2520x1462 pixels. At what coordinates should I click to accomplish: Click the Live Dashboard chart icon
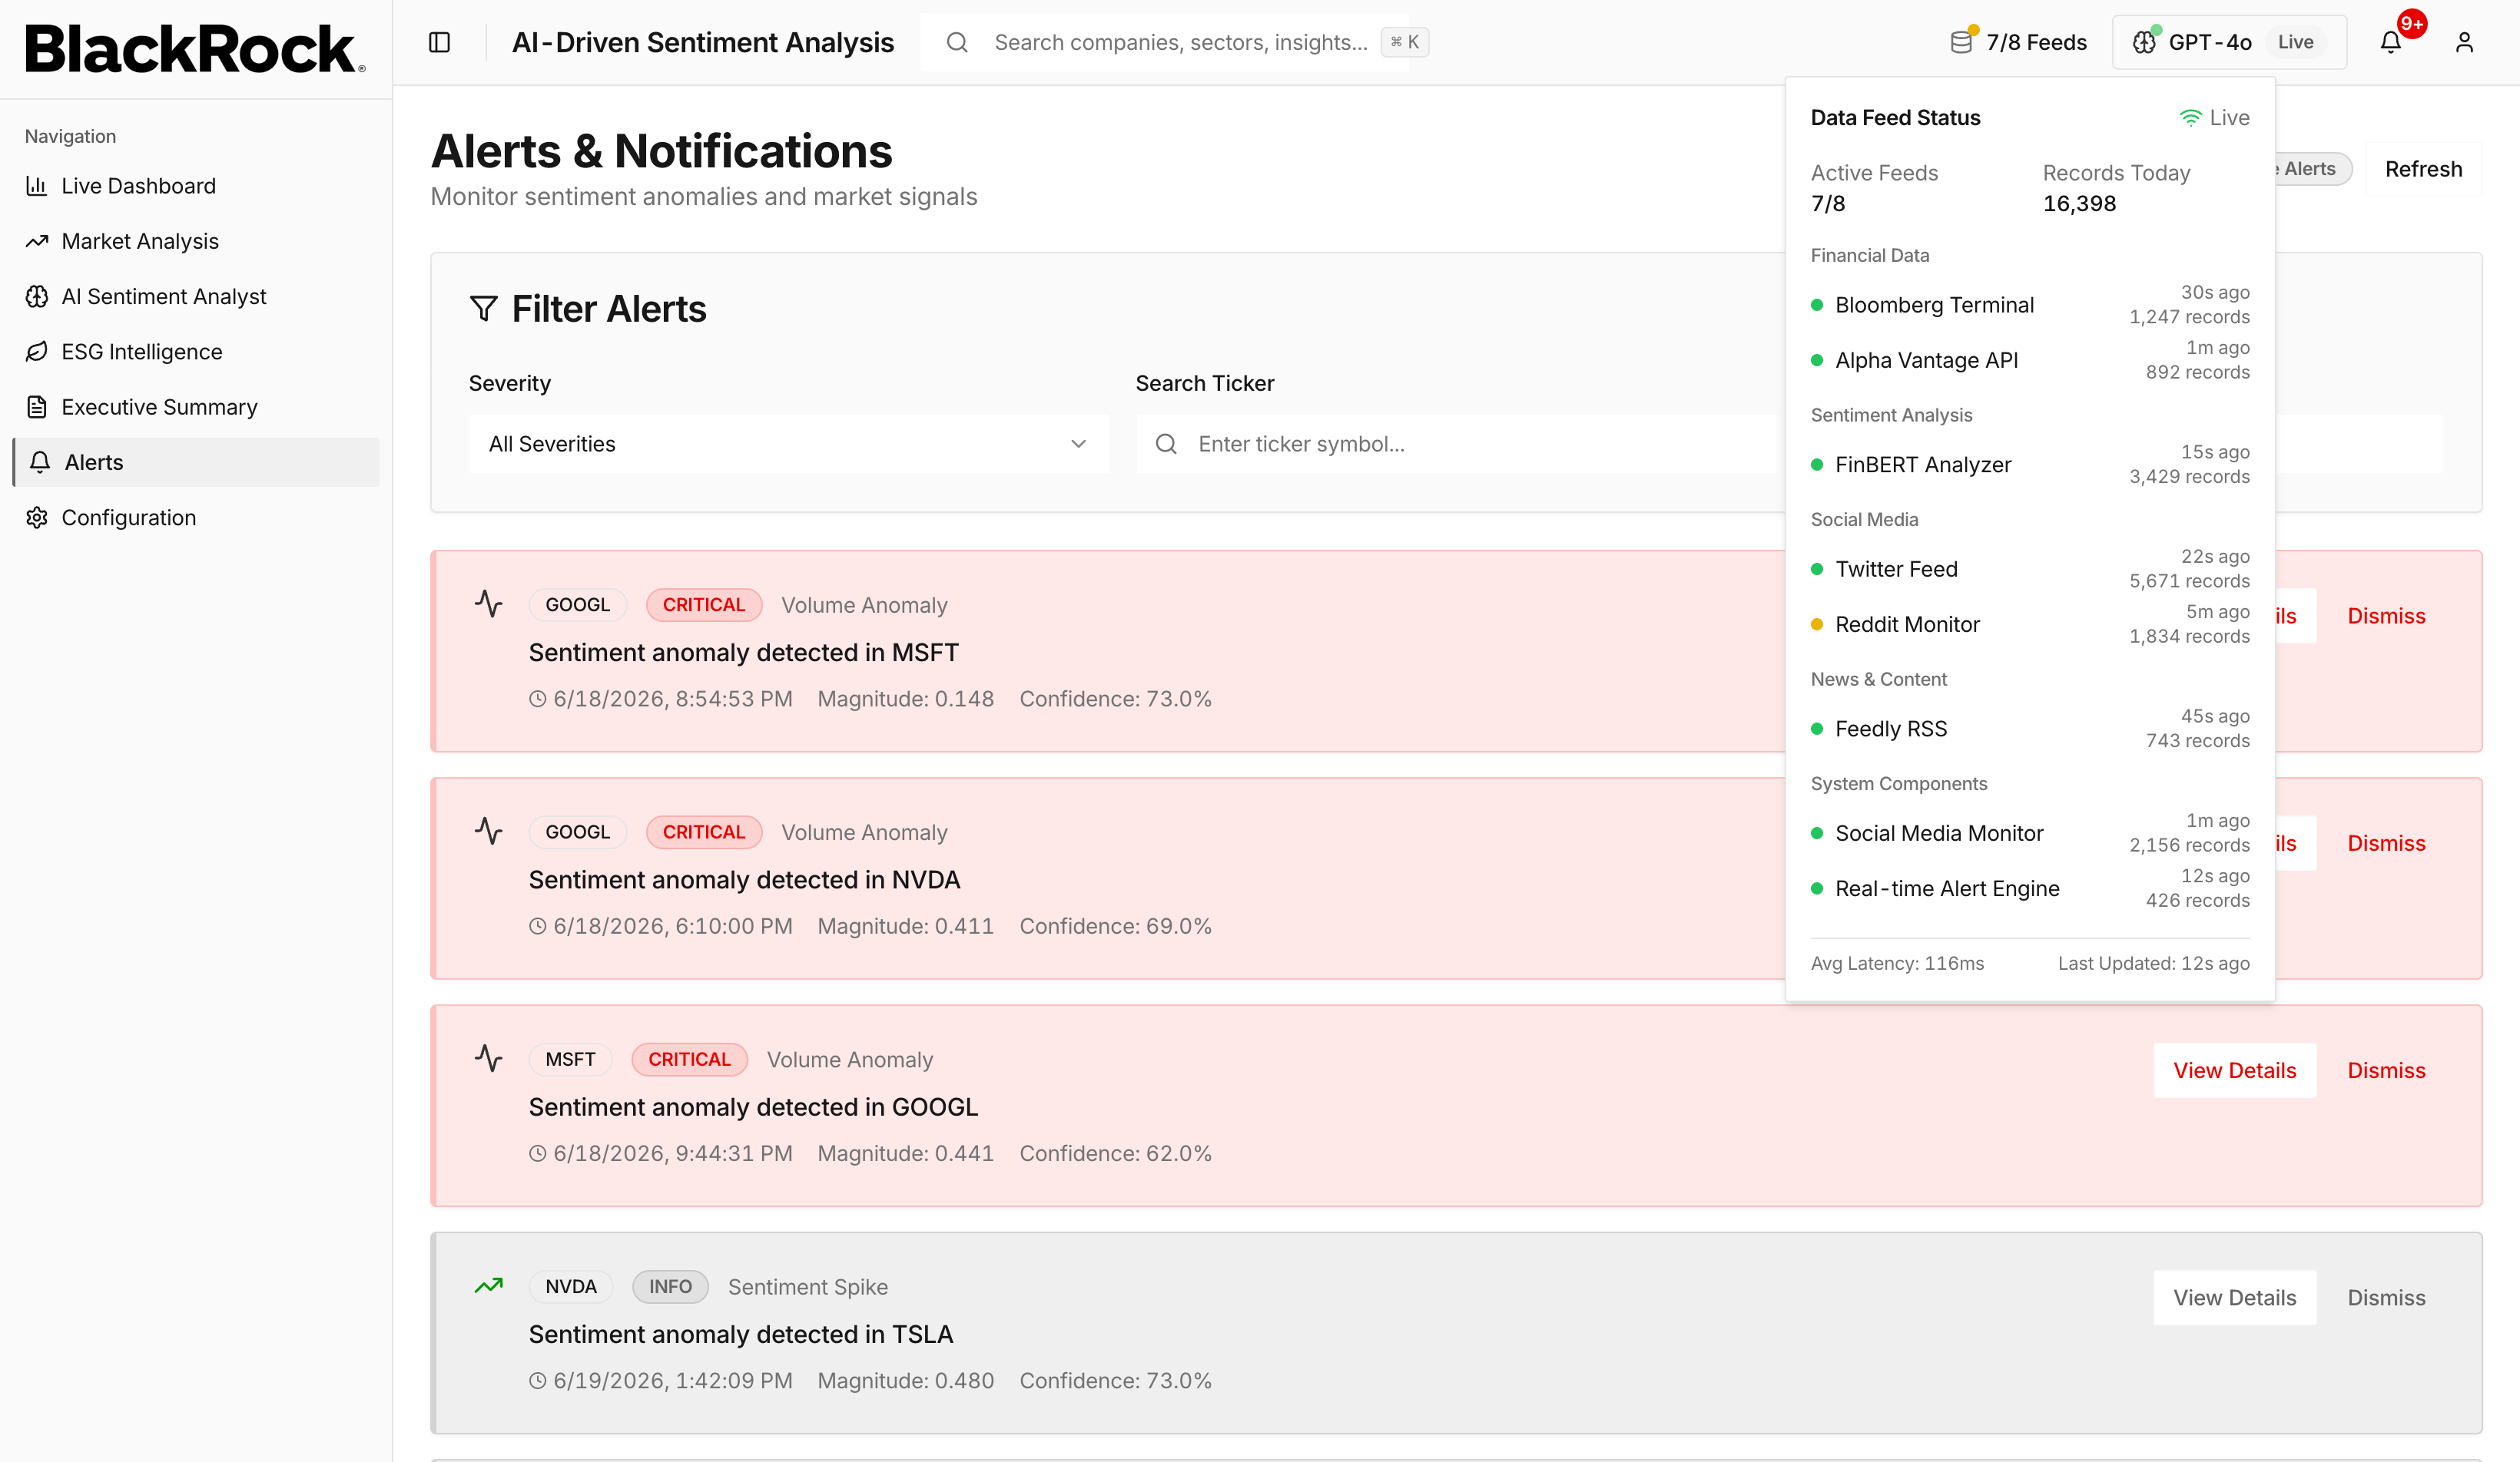point(37,186)
